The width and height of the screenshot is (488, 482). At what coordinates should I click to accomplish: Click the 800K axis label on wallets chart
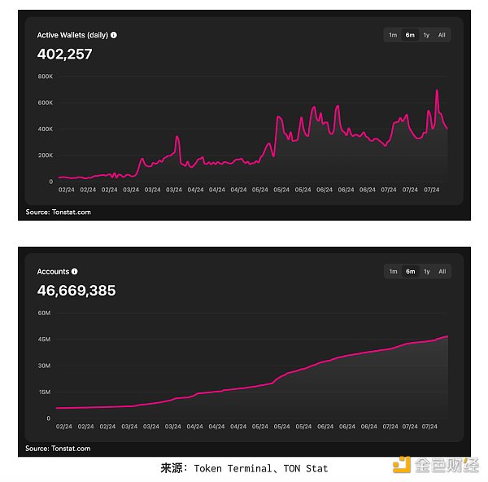[x=46, y=77]
